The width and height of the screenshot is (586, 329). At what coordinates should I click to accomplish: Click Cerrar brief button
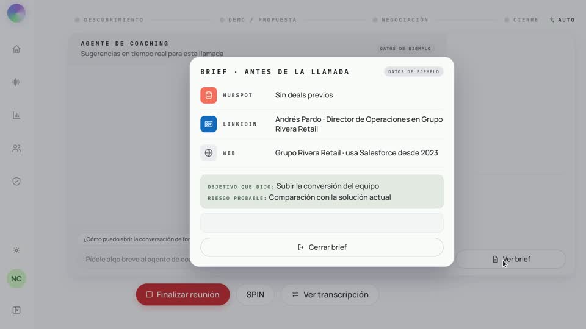point(322,247)
